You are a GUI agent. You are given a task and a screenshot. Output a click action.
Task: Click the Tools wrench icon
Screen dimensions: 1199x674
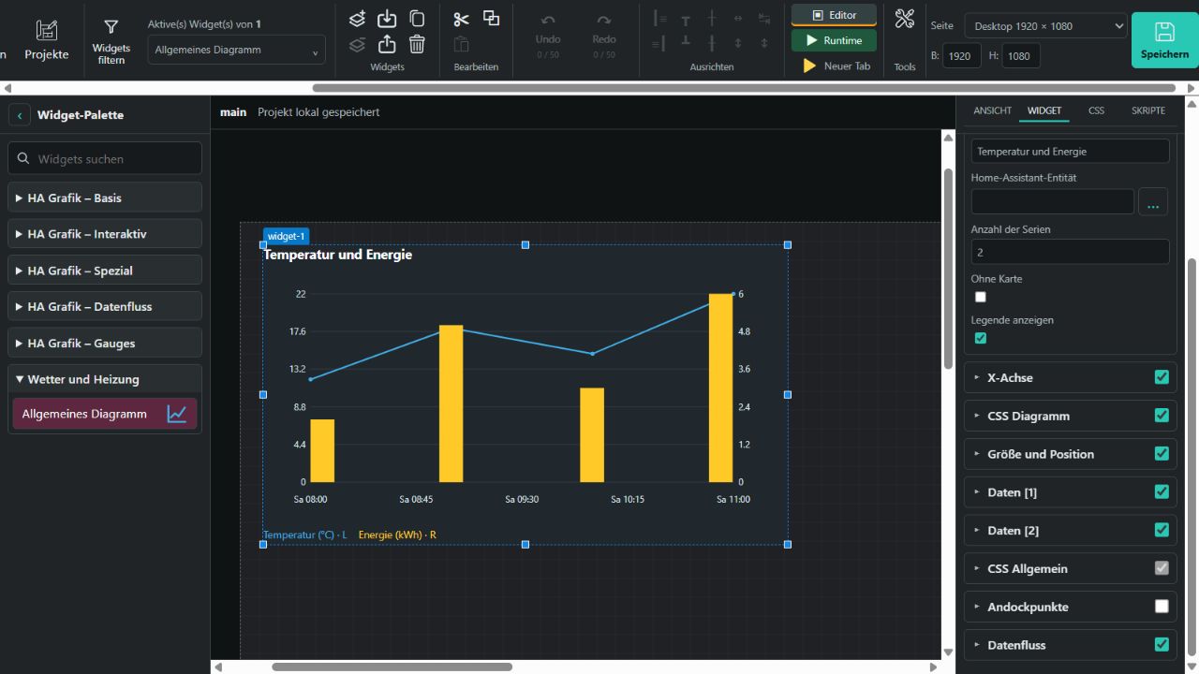[x=905, y=18]
